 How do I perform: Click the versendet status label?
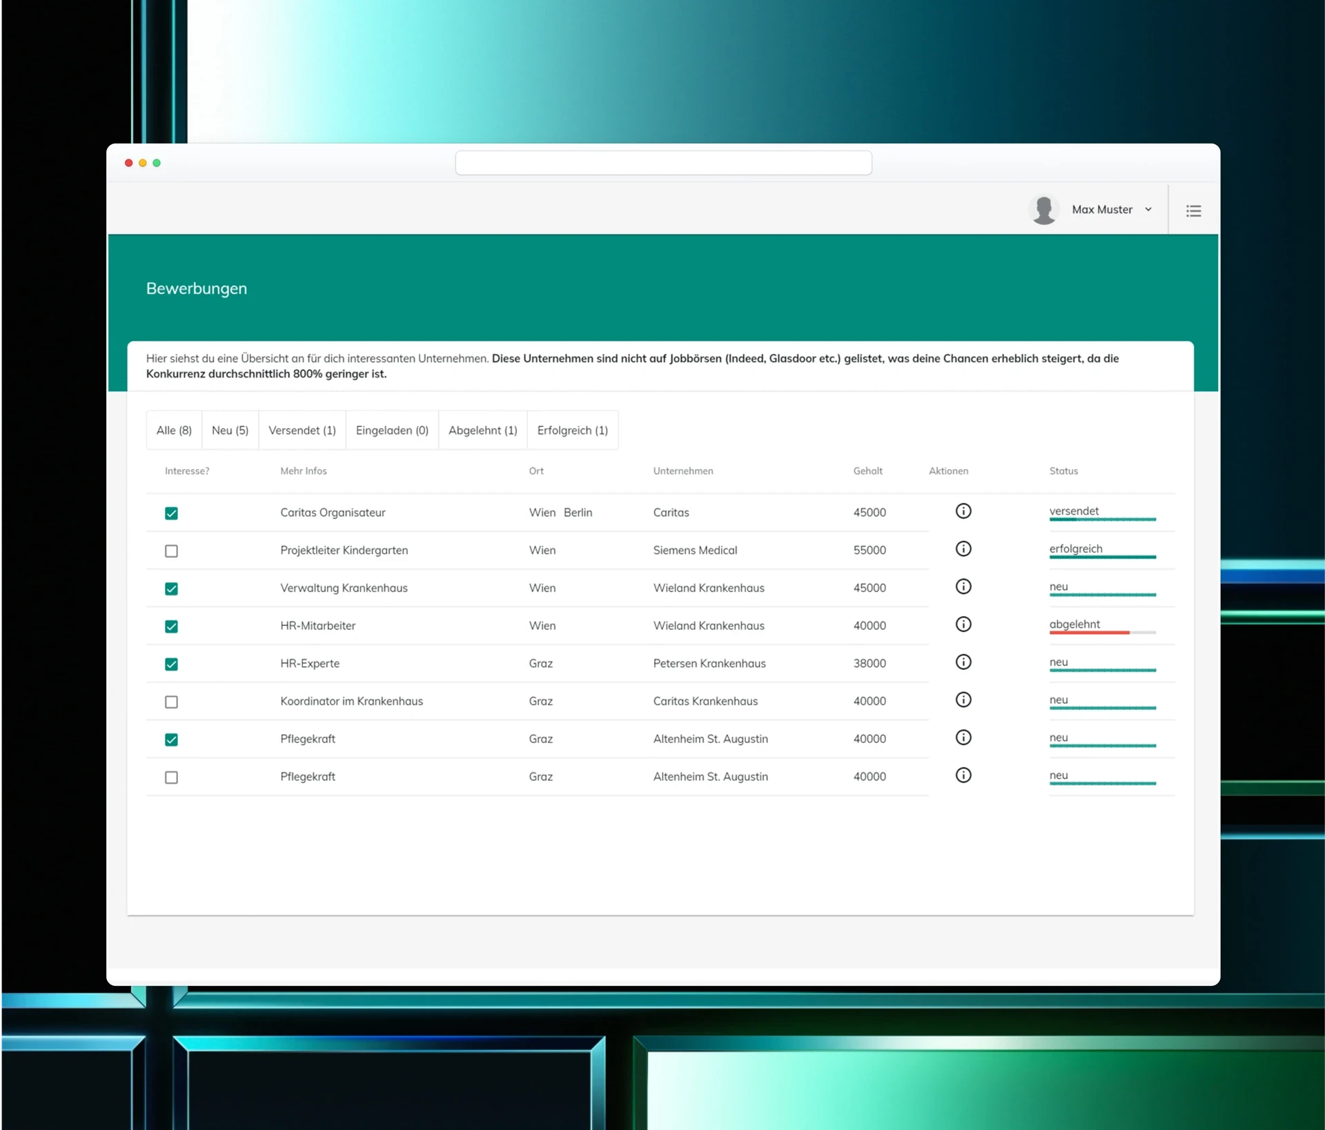(1074, 511)
